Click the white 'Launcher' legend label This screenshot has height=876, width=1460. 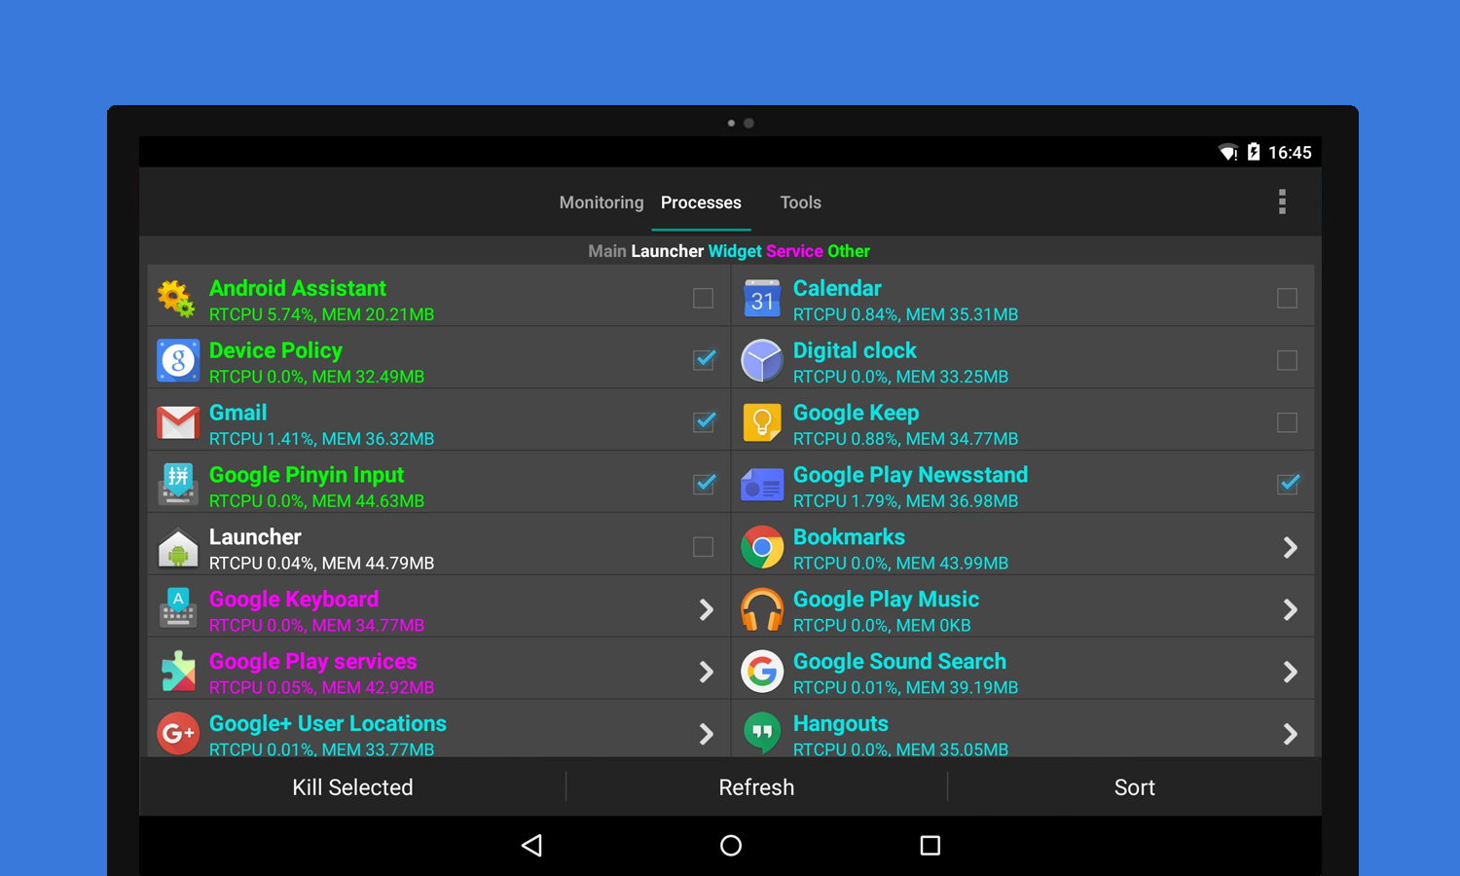[x=668, y=251]
